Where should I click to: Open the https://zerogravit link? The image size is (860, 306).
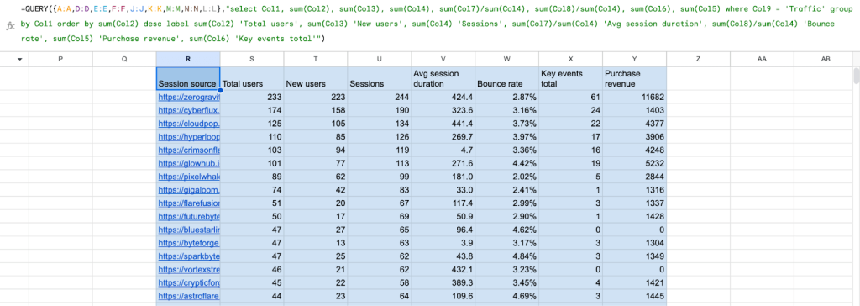coord(189,97)
